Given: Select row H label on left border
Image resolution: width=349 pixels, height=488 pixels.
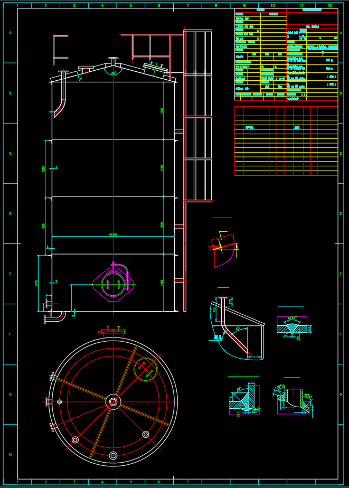Looking at the screenshot, I should pyautogui.click(x=10, y=454).
